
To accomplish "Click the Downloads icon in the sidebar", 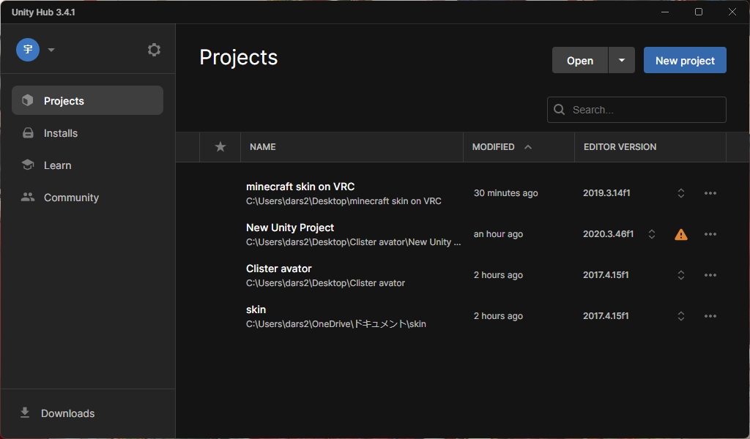I will coord(25,413).
